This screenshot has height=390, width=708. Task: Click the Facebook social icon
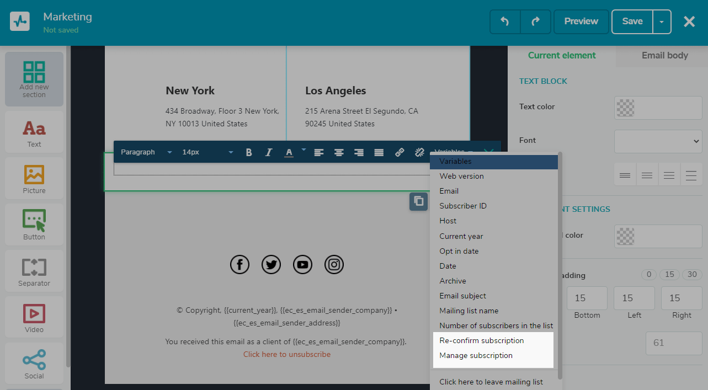click(x=239, y=265)
